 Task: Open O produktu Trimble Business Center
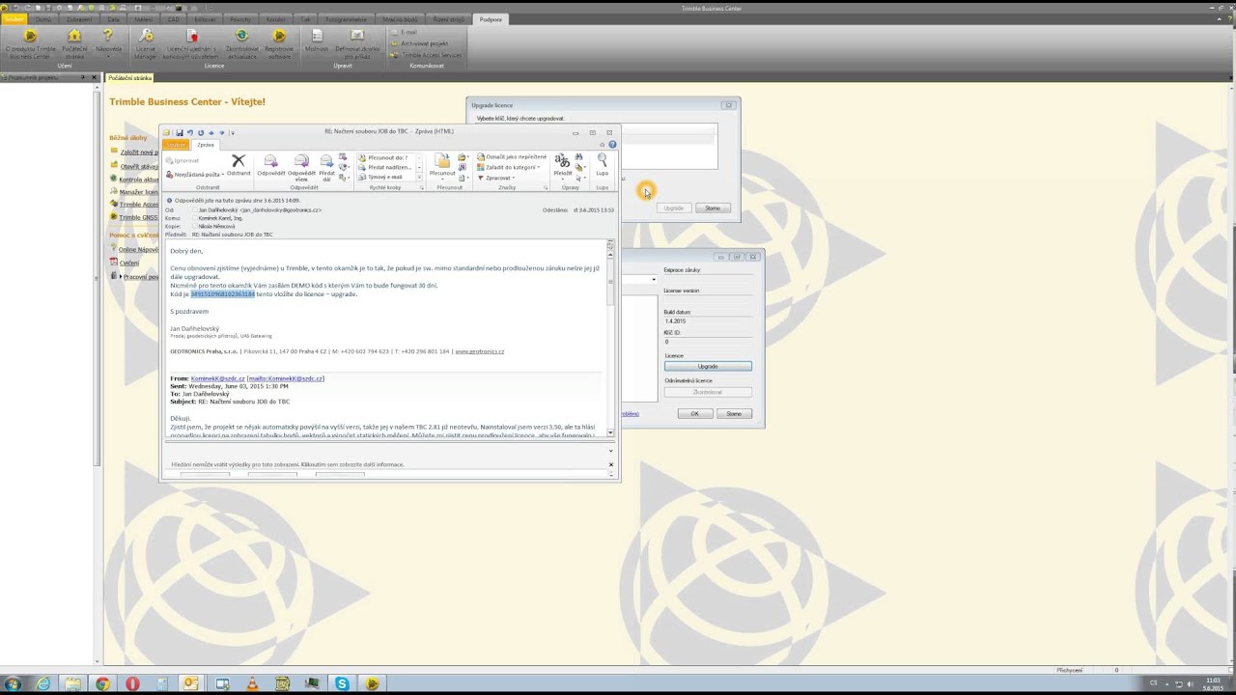(30, 43)
